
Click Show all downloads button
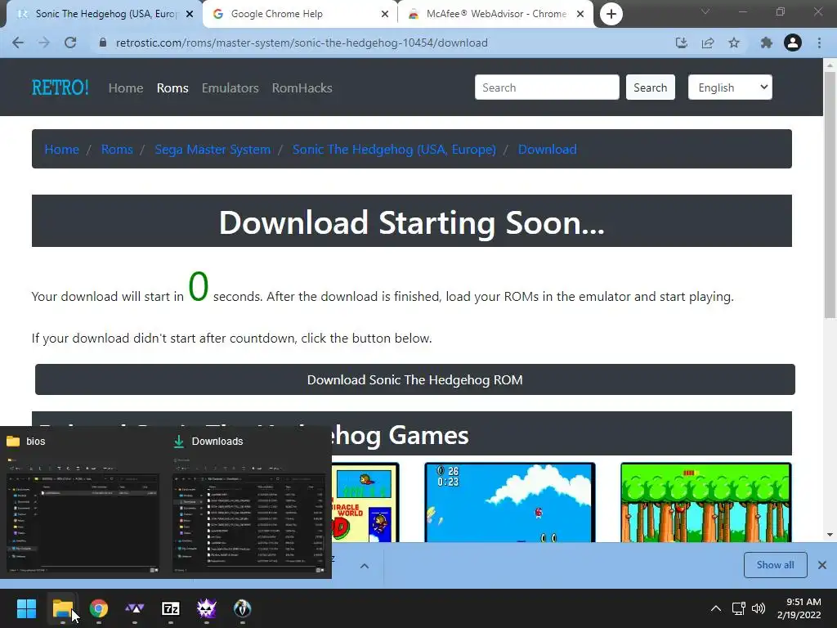point(775,565)
